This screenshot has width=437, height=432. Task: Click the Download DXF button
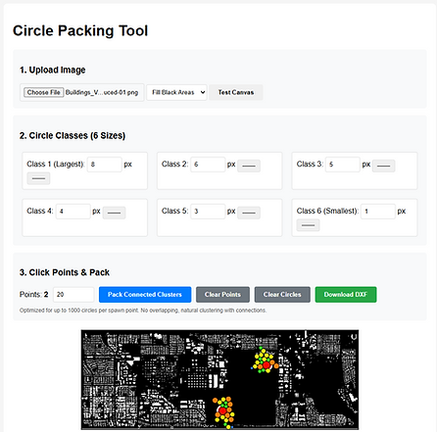(x=346, y=295)
